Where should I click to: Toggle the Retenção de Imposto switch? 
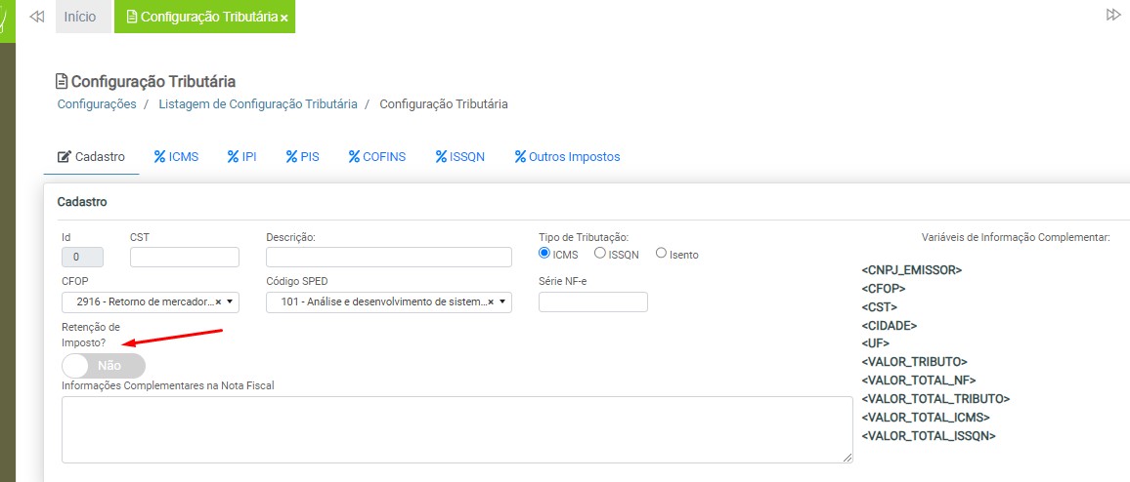[x=103, y=366]
